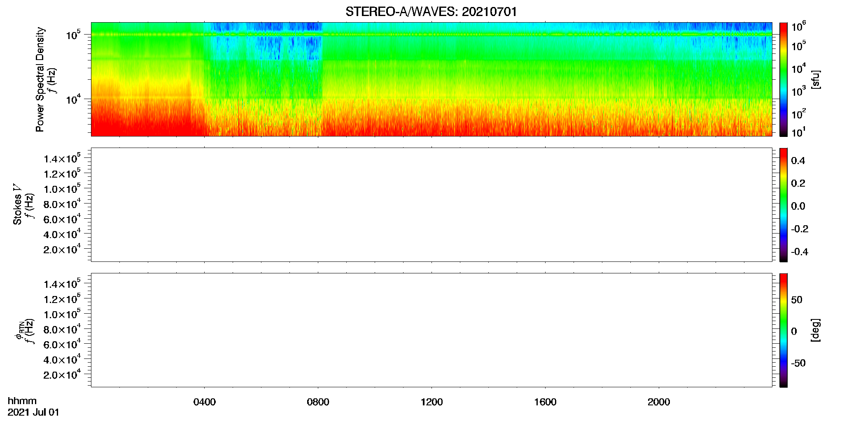Click the "-0.2" label on the Stokes V color bar

pos(800,229)
